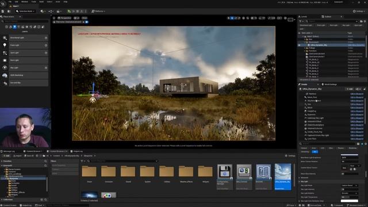Open the Window menu
The image size is (368, 207).
coord(24,2)
